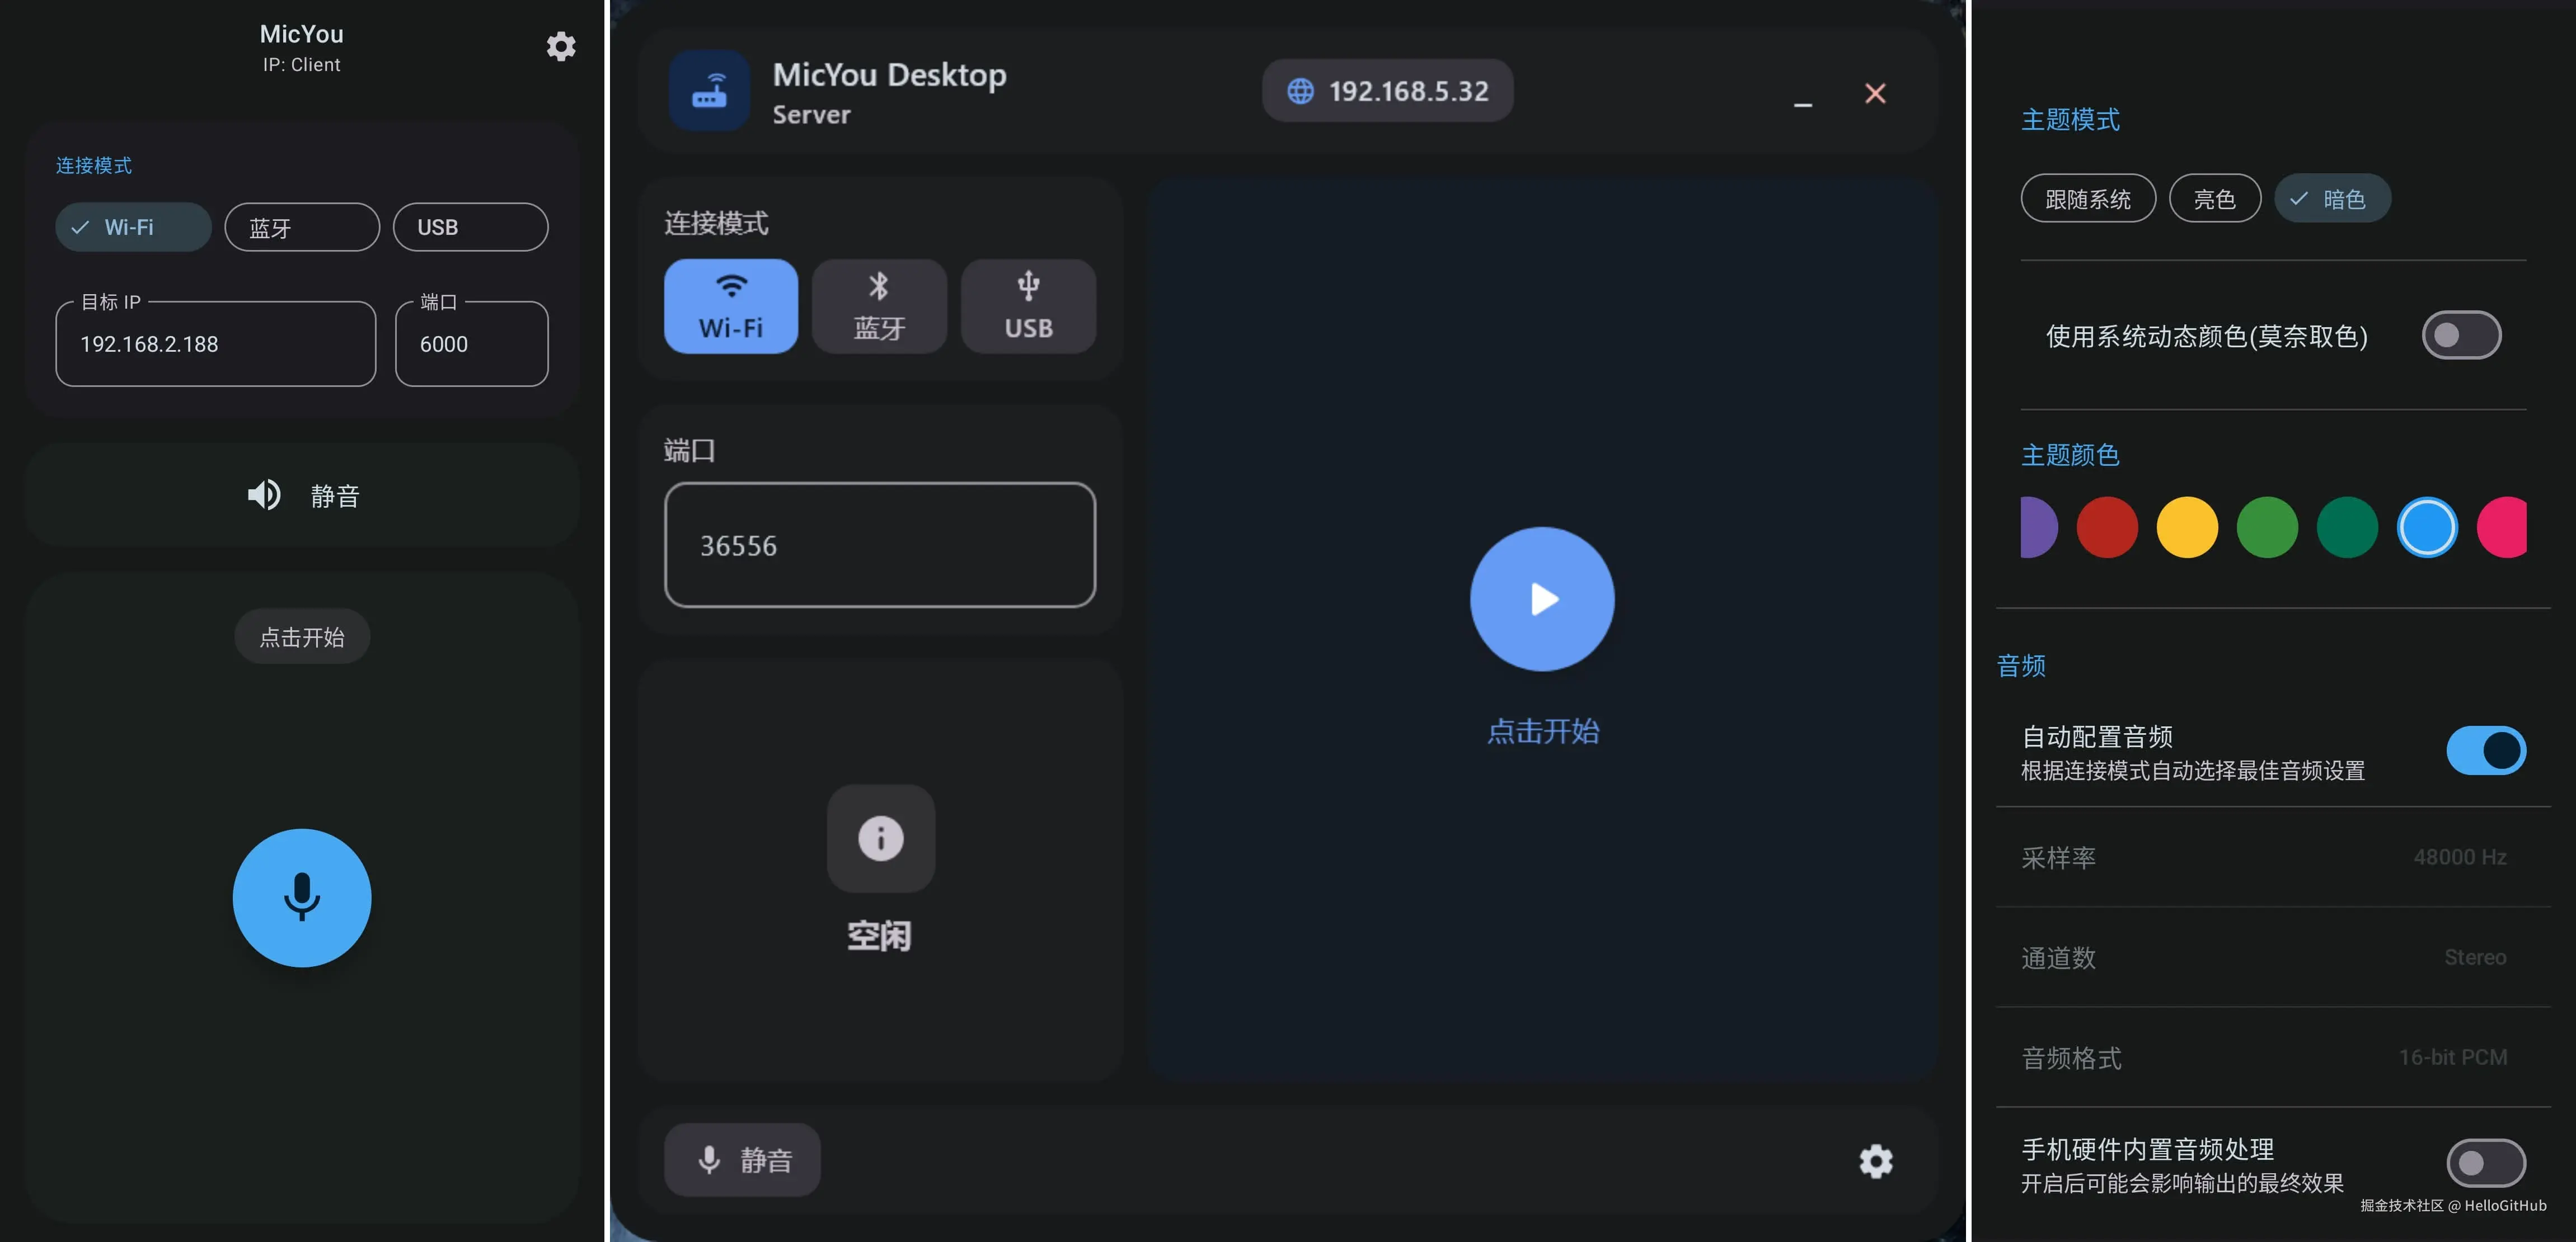
Task: Click the desktop mute microphone button
Action: point(742,1159)
